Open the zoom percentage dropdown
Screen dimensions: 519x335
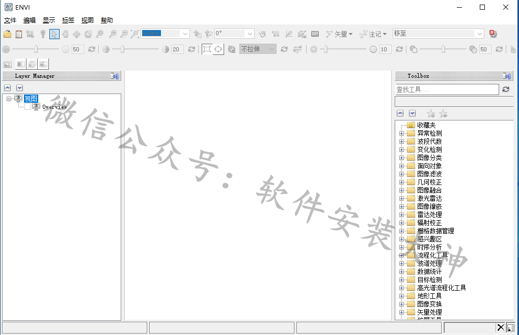tap(185, 34)
